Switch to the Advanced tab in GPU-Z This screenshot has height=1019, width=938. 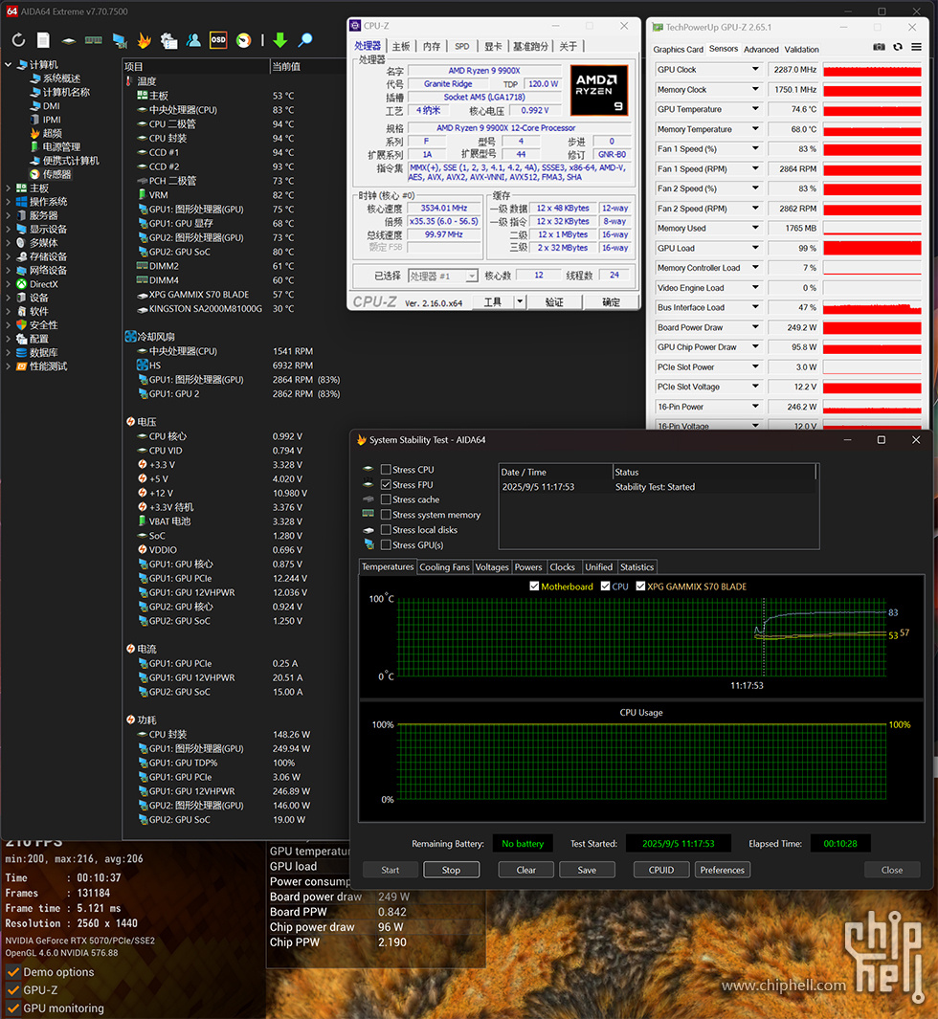pos(761,50)
